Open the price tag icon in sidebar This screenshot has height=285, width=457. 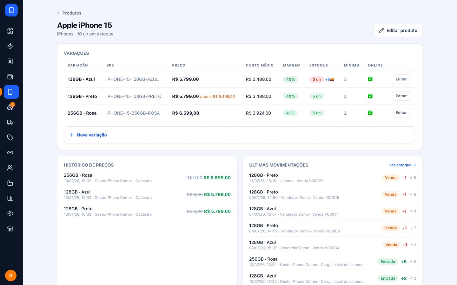[x=10, y=137]
